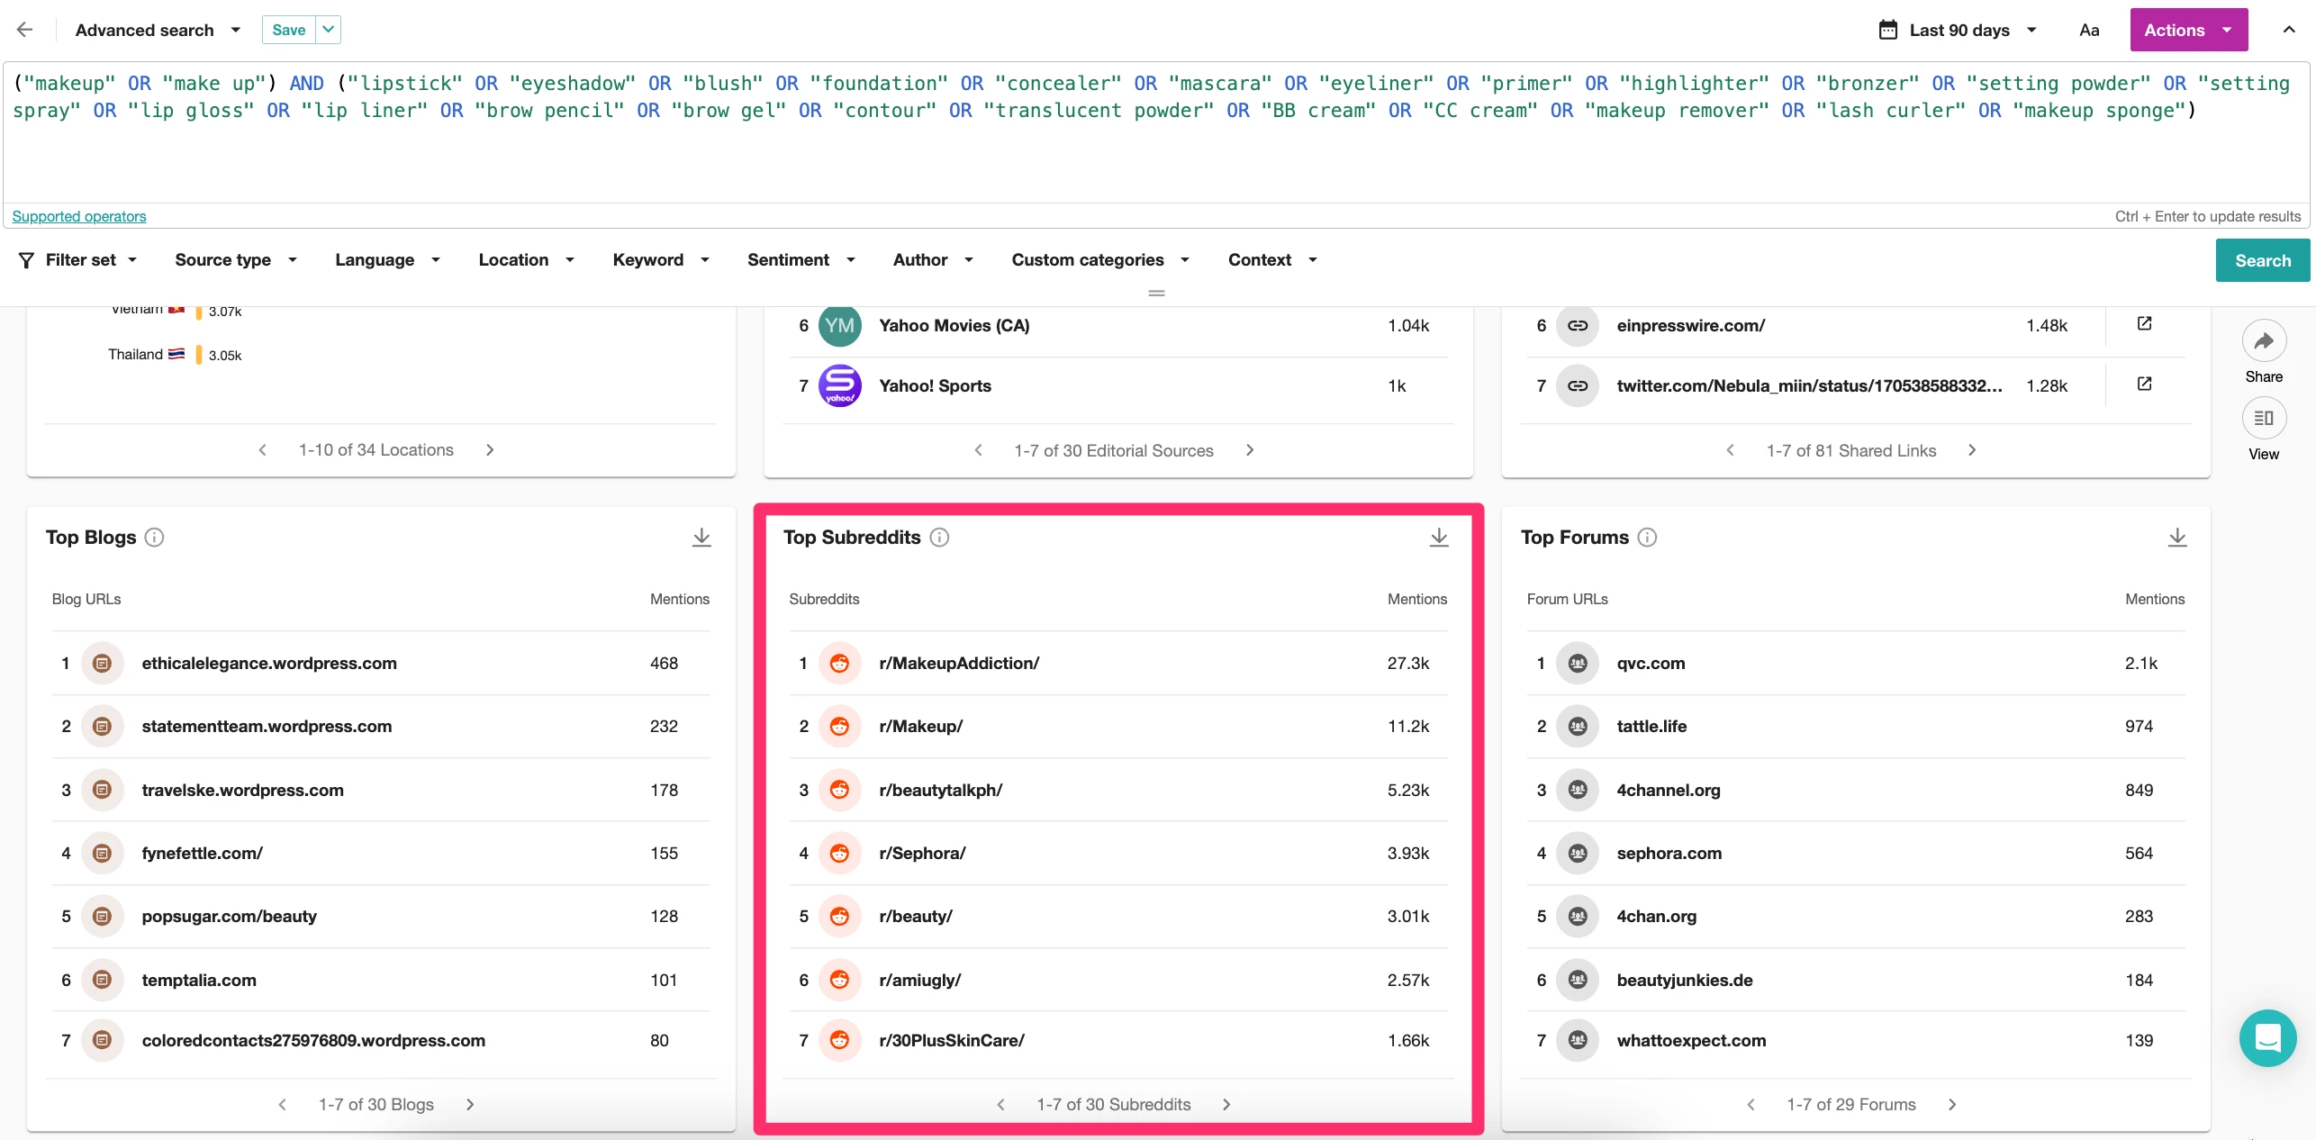Click the Share arrow icon
The image size is (2316, 1140).
click(2263, 341)
